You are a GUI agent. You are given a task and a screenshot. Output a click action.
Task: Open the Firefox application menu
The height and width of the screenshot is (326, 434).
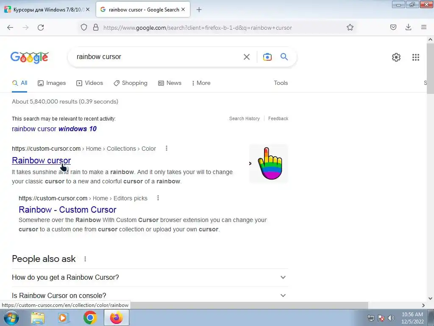[x=423, y=27]
